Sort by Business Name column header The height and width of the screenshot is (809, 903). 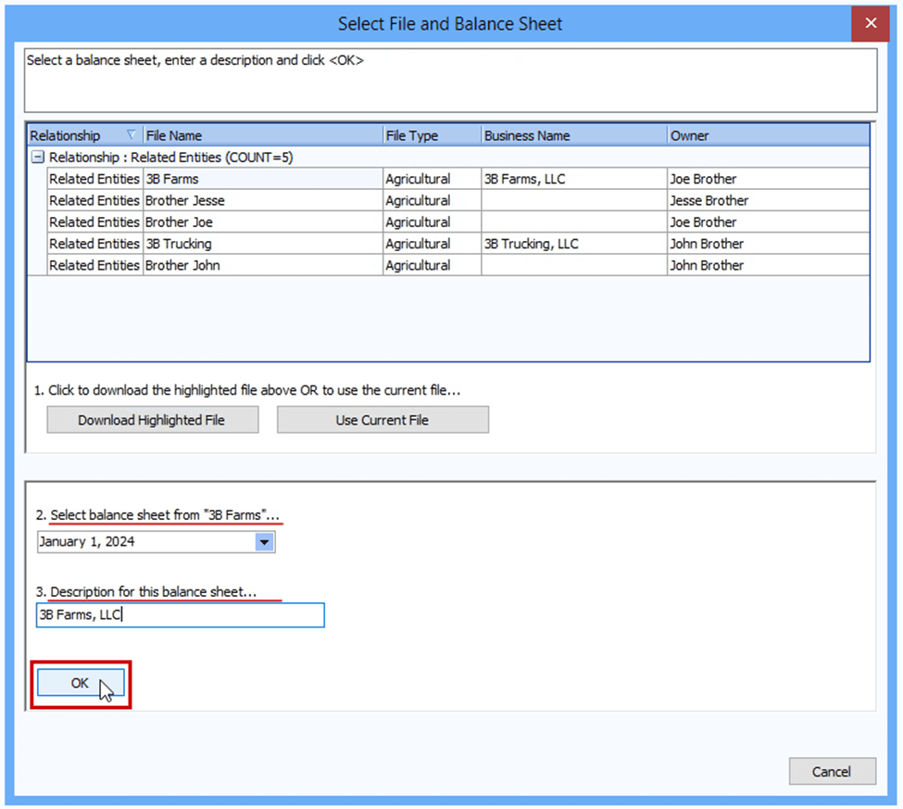click(572, 135)
